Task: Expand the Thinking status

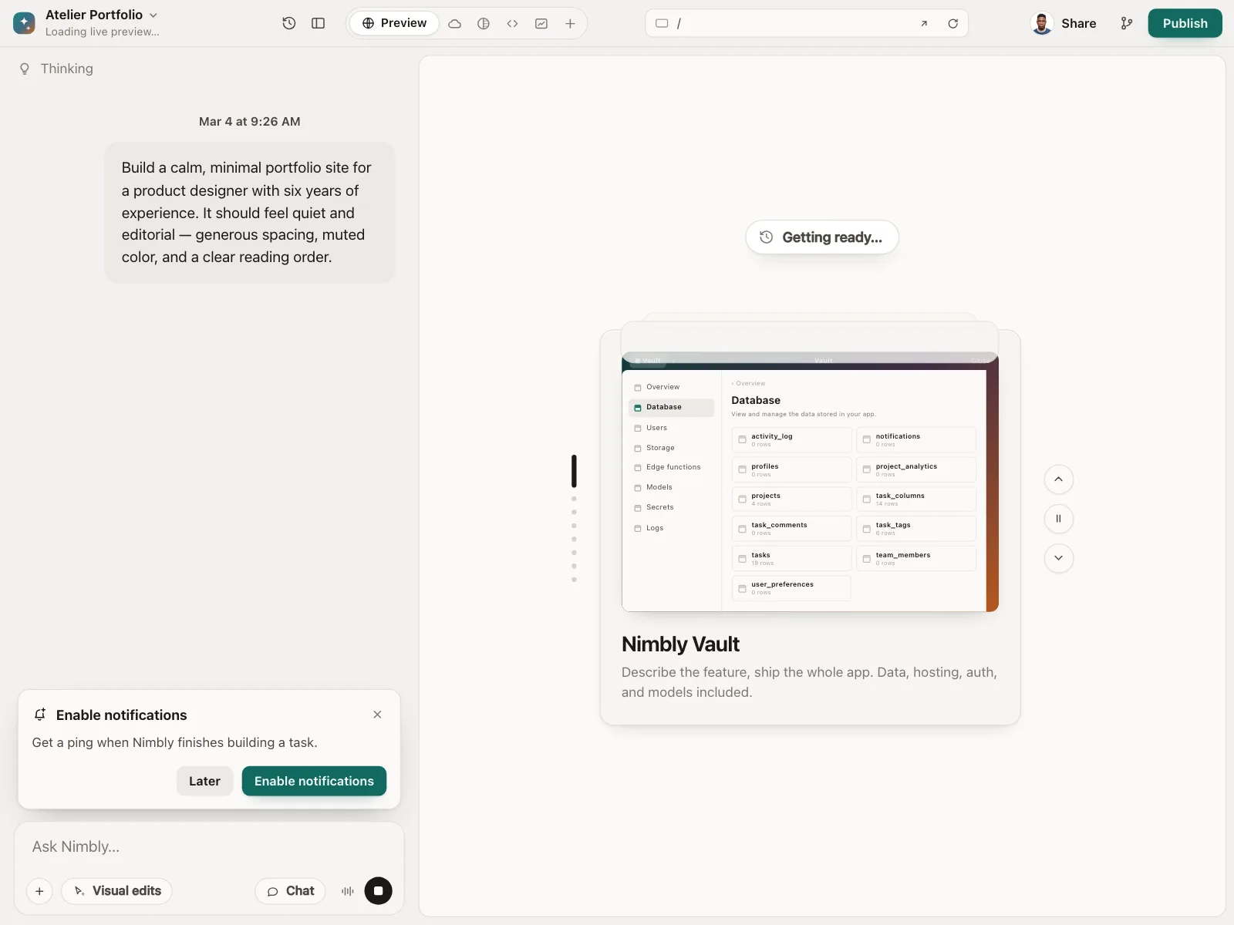Action: [x=56, y=69]
